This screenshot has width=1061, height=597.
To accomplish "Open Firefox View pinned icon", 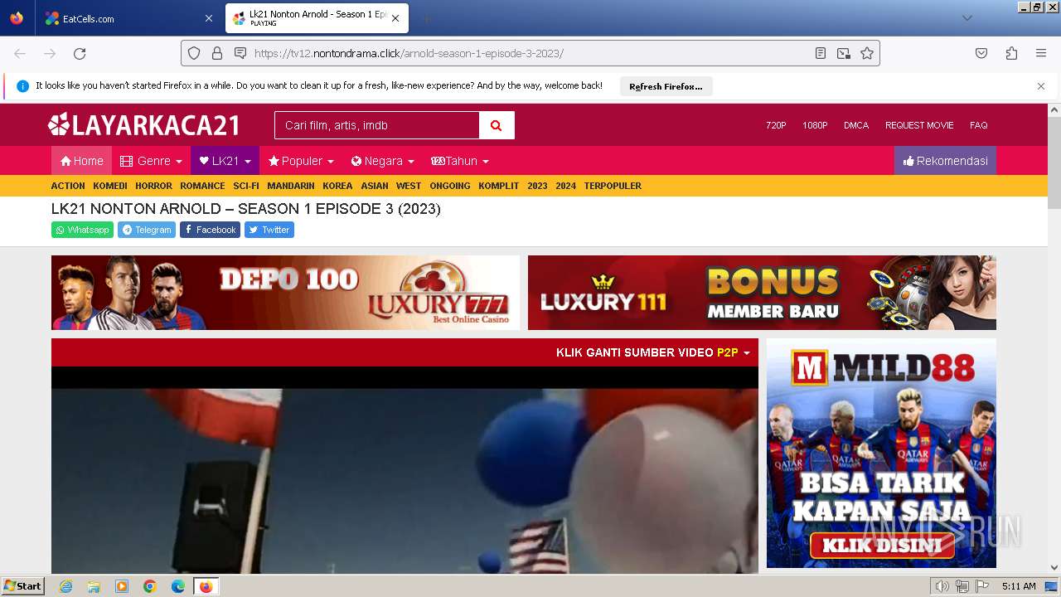I will pyautogui.click(x=17, y=18).
